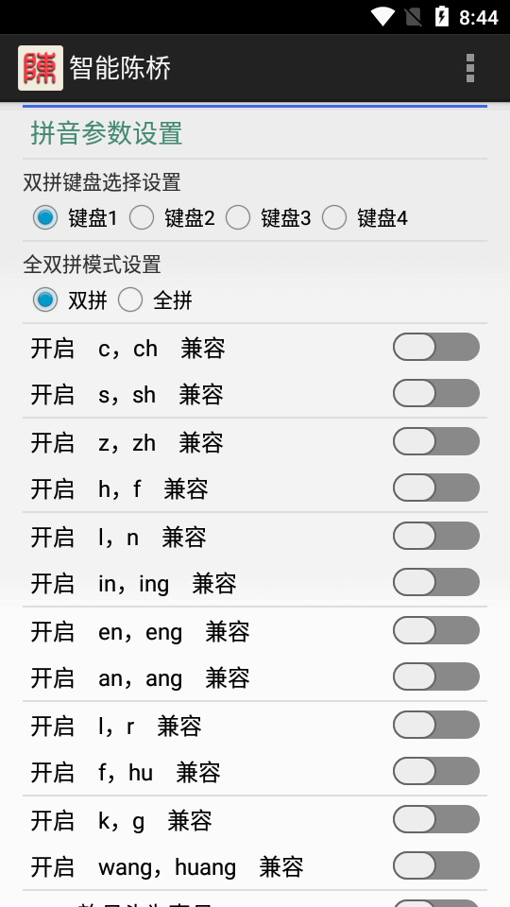This screenshot has height=907, width=510.
Task: Tap the 智能陈桥 app title
Action: pos(120,68)
